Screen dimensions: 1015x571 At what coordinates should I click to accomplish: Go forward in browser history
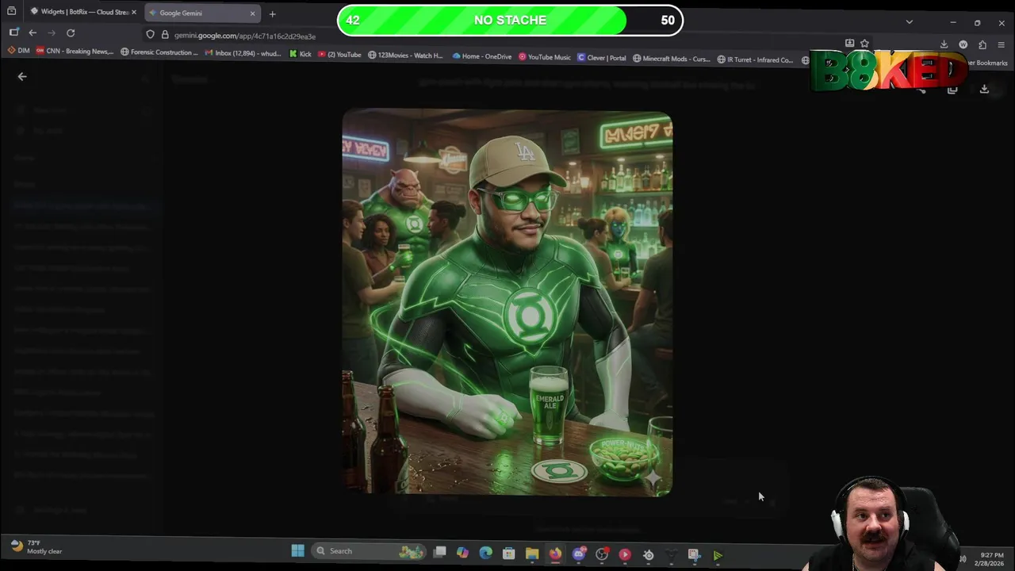tap(52, 33)
